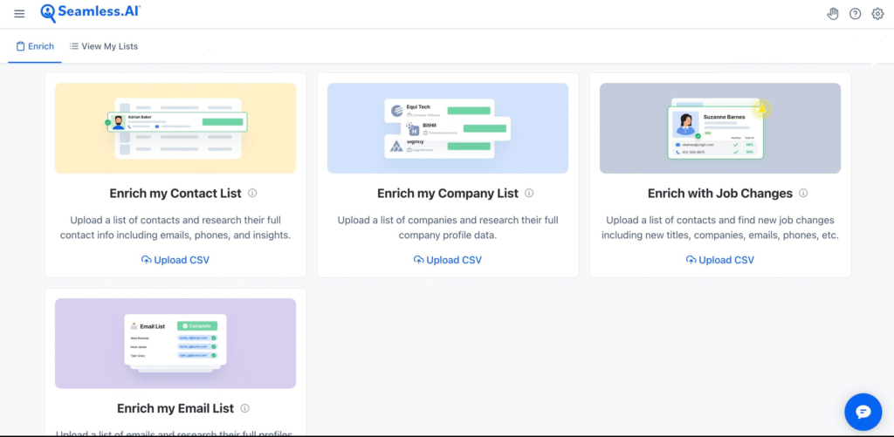The width and height of the screenshot is (894, 437).
Task: Click the hand wave icon in header
Action: click(x=833, y=13)
